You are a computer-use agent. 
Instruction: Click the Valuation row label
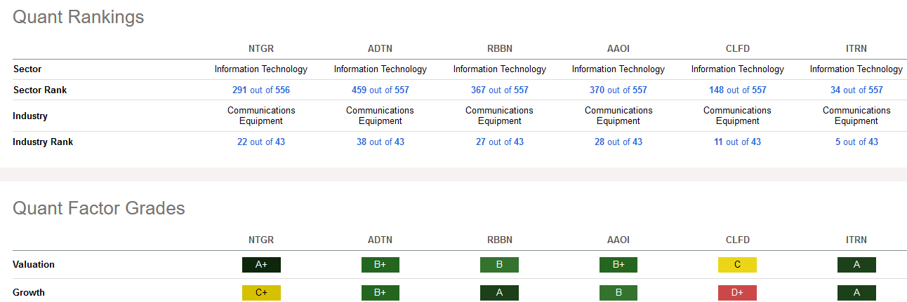(x=34, y=265)
